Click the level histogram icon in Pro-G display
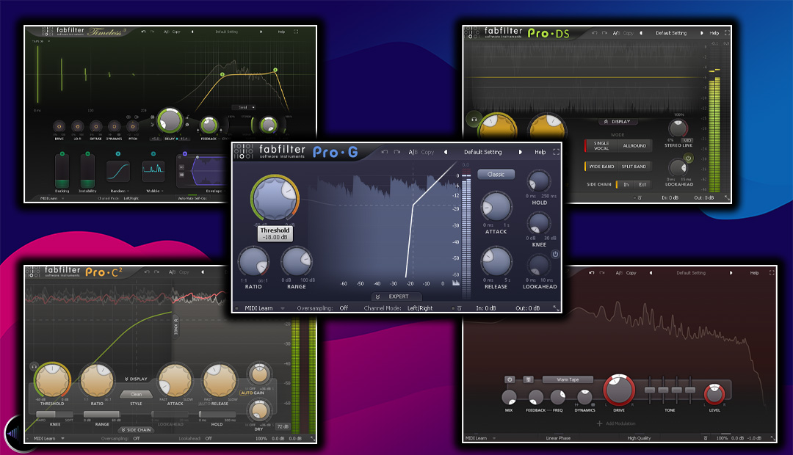 pos(456,283)
